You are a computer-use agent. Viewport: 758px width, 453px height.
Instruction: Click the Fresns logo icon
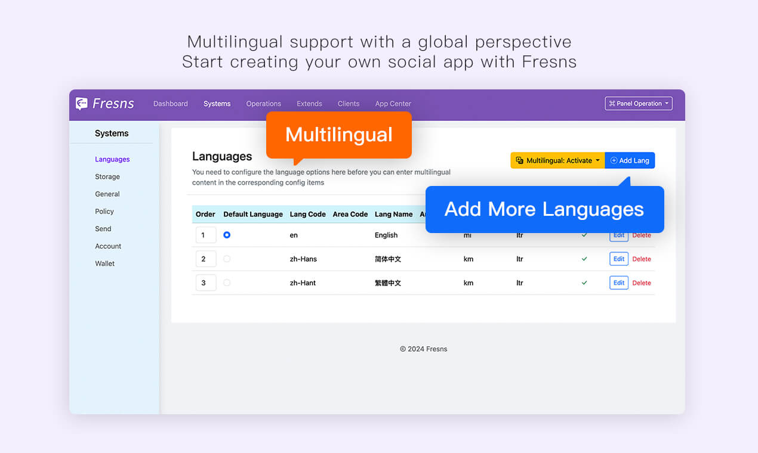click(82, 104)
